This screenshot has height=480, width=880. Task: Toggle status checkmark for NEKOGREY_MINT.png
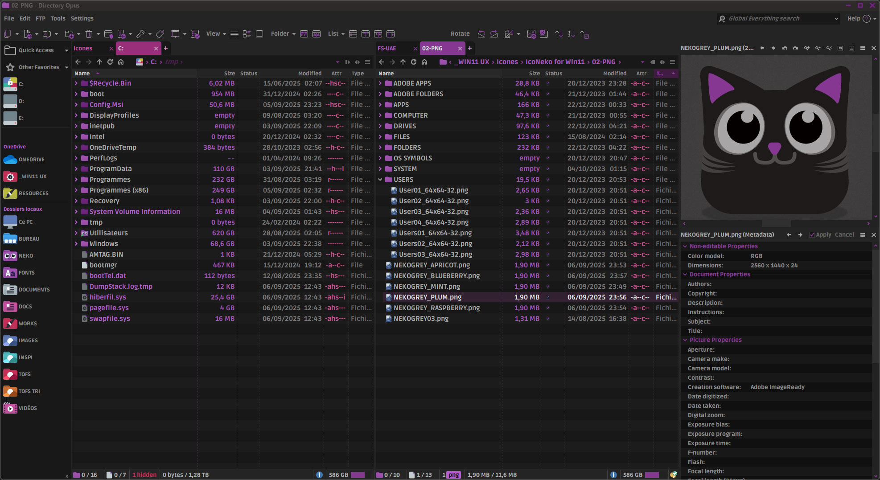(548, 287)
